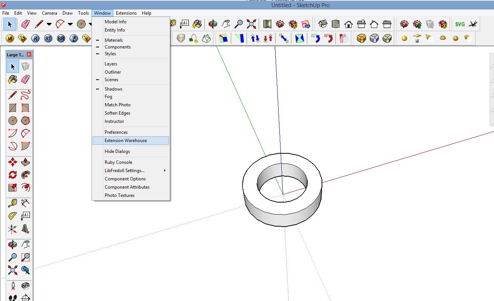Close the Large Tool Set panel
494x301 pixels.
tap(29, 54)
